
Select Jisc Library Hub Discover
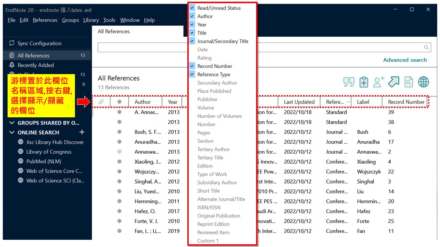[55, 142]
